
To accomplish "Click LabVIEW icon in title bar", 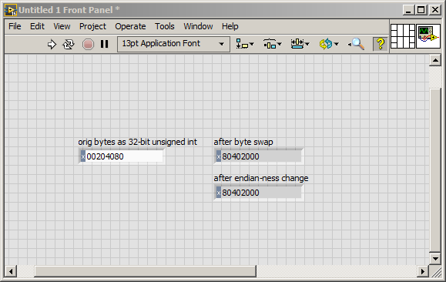I will click(11, 10).
